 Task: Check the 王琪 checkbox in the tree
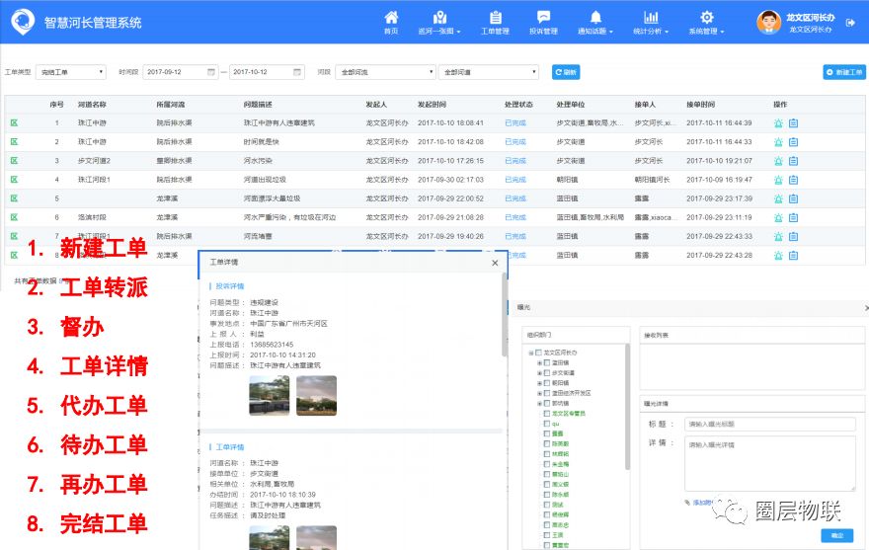(546, 535)
